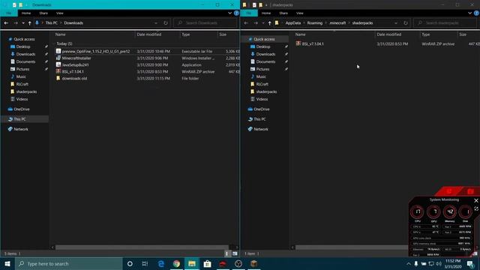Open File Explorer taskbar icon
Image resolution: width=480 pixels, height=270 pixels.
coord(192,263)
